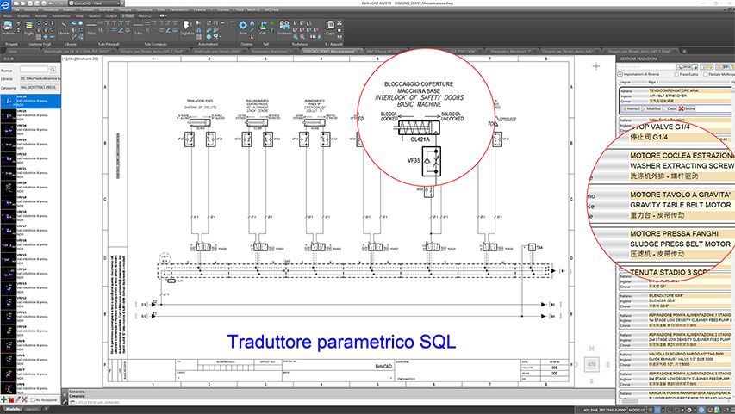Screen dimensions: 735x414
Task: Click the green confirm icon next to Cerca
Action: point(695,67)
